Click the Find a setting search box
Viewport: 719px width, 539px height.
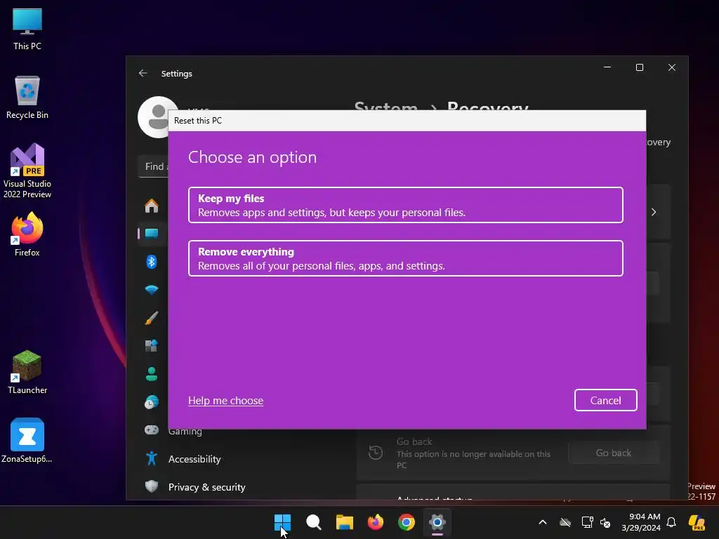153,166
